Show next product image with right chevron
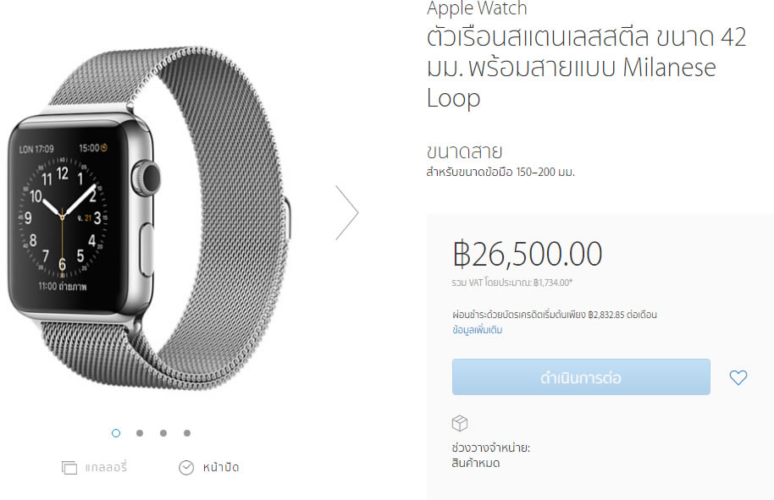774x500 pixels. [347, 212]
